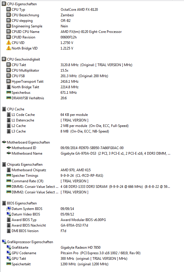Viewport: 184px width, 272px height.
Task: Click the icon beside Award BIOS Typ
Action: (x=9, y=220)
